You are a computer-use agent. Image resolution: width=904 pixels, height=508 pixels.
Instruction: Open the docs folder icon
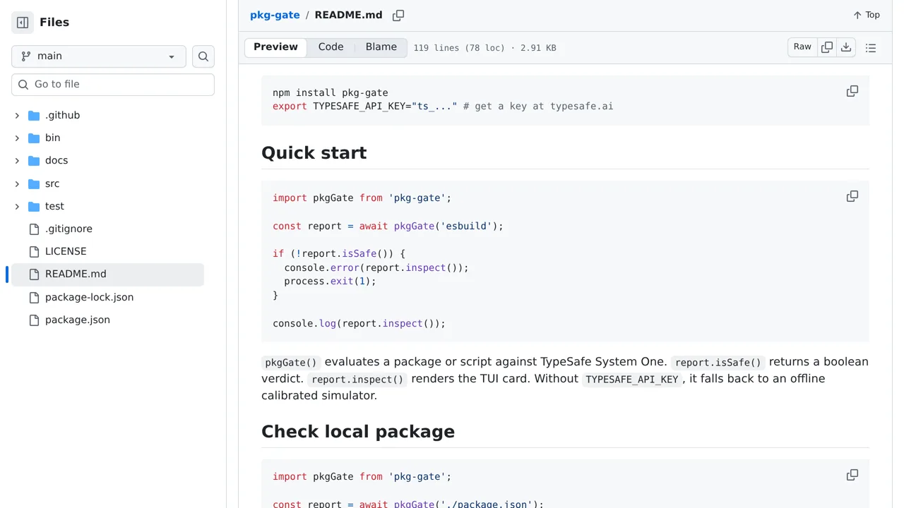(34, 161)
